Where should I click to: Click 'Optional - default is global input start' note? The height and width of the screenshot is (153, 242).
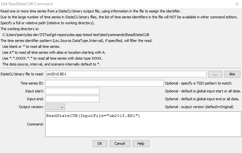point(203,91)
